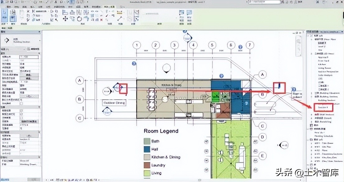Click the Size Crop icon left of Split Section
Screen dimensions: 344x182
pos(182,12)
